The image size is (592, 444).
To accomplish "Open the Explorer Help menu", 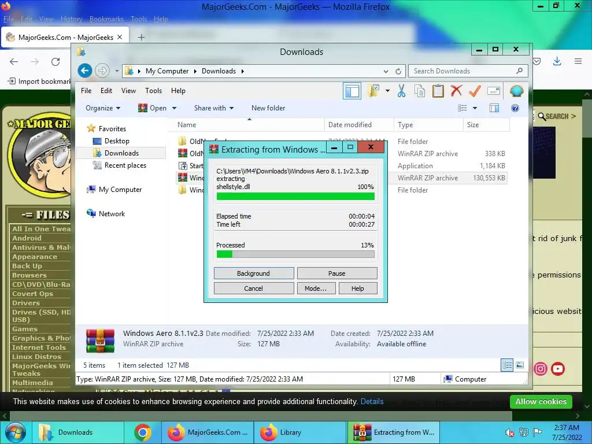I will click(178, 91).
